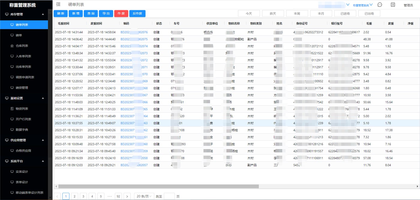The height and width of the screenshot is (200, 420).
Task: Select 入库单列表 in the sidebar menu
Action: point(23,56)
